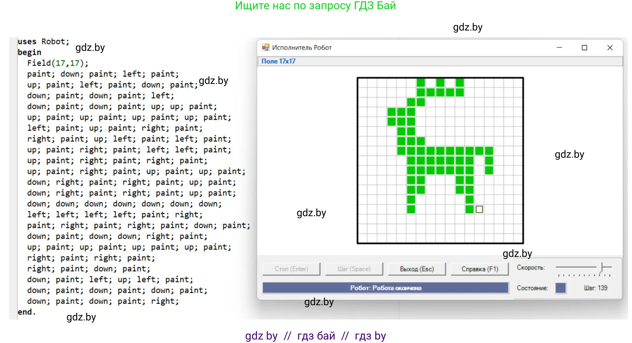This screenshot has width=632, height=343.
Task: Click the Робот: Работа окончена status bar
Action: (385, 288)
